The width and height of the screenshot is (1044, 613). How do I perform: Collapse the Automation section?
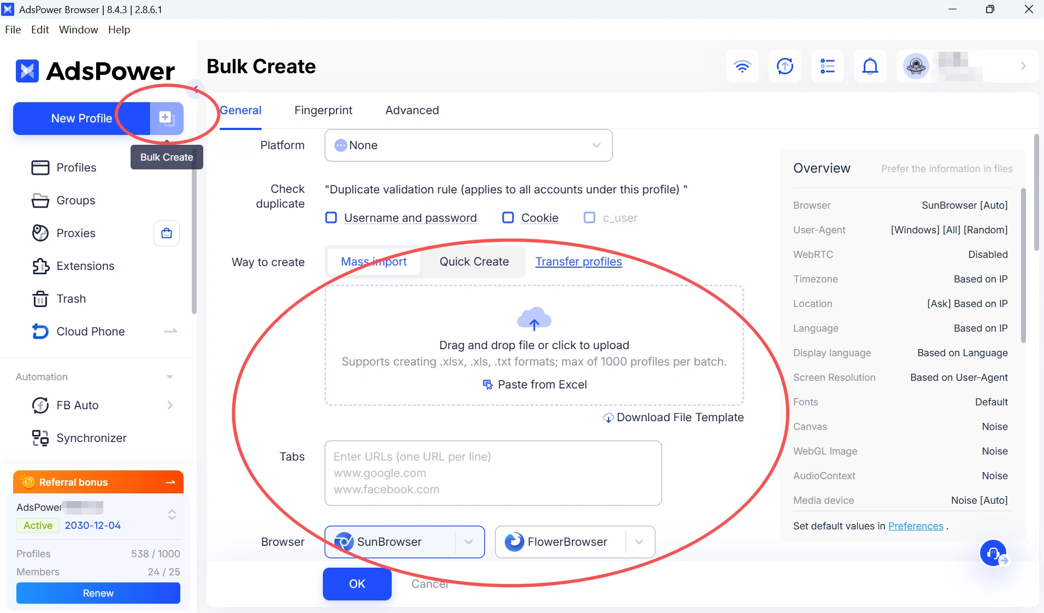pos(170,376)
